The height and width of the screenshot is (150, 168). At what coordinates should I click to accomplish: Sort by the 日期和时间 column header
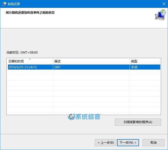(x=30, y=61)
